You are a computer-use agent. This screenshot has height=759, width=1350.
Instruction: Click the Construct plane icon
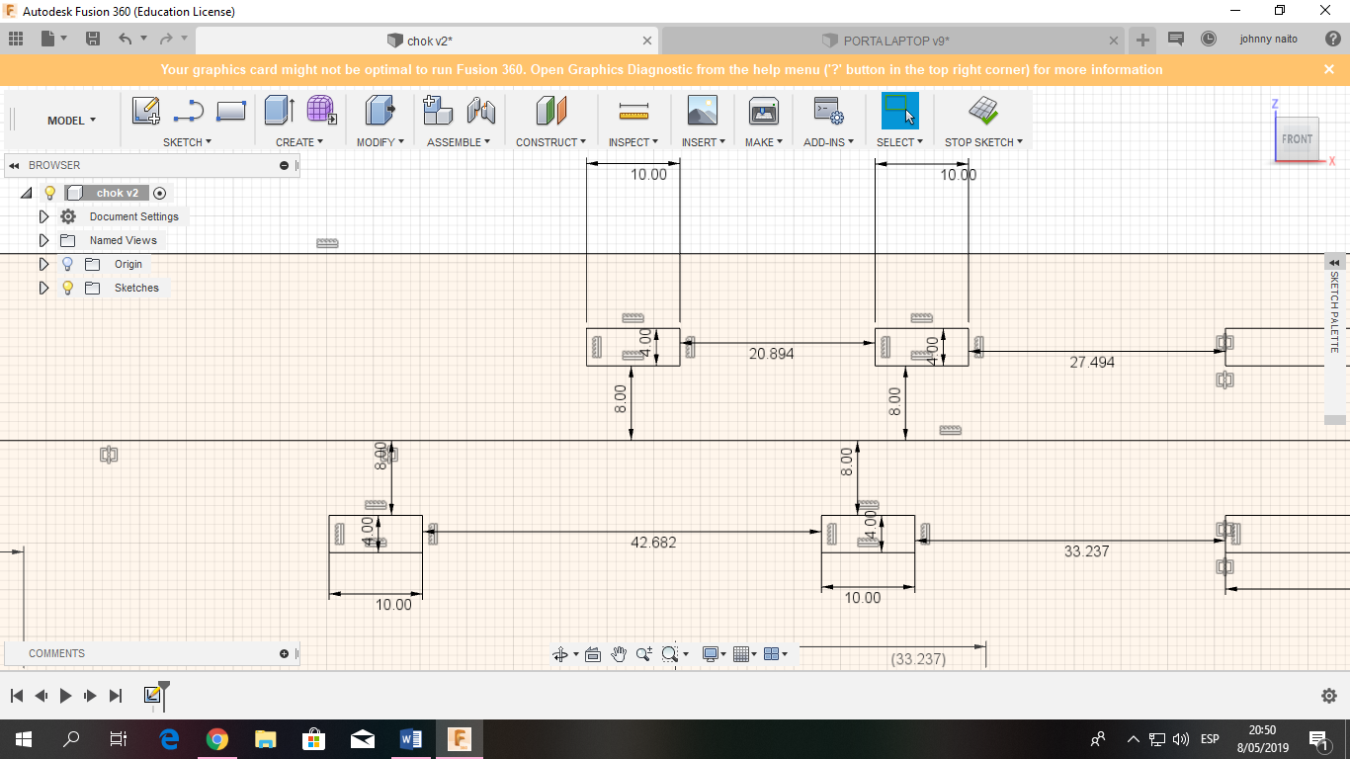[551, 110]
